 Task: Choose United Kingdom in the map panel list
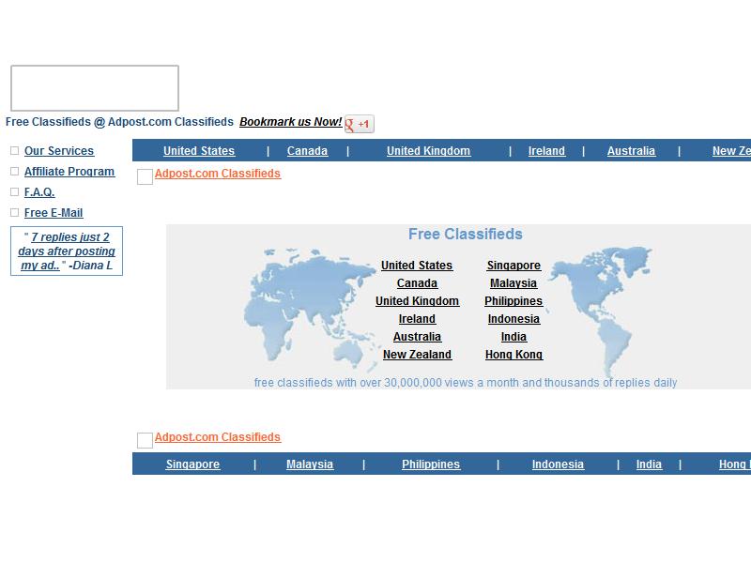click(x=417, y=300)
